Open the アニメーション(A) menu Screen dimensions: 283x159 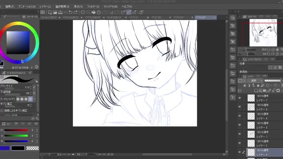coord(27,7)
